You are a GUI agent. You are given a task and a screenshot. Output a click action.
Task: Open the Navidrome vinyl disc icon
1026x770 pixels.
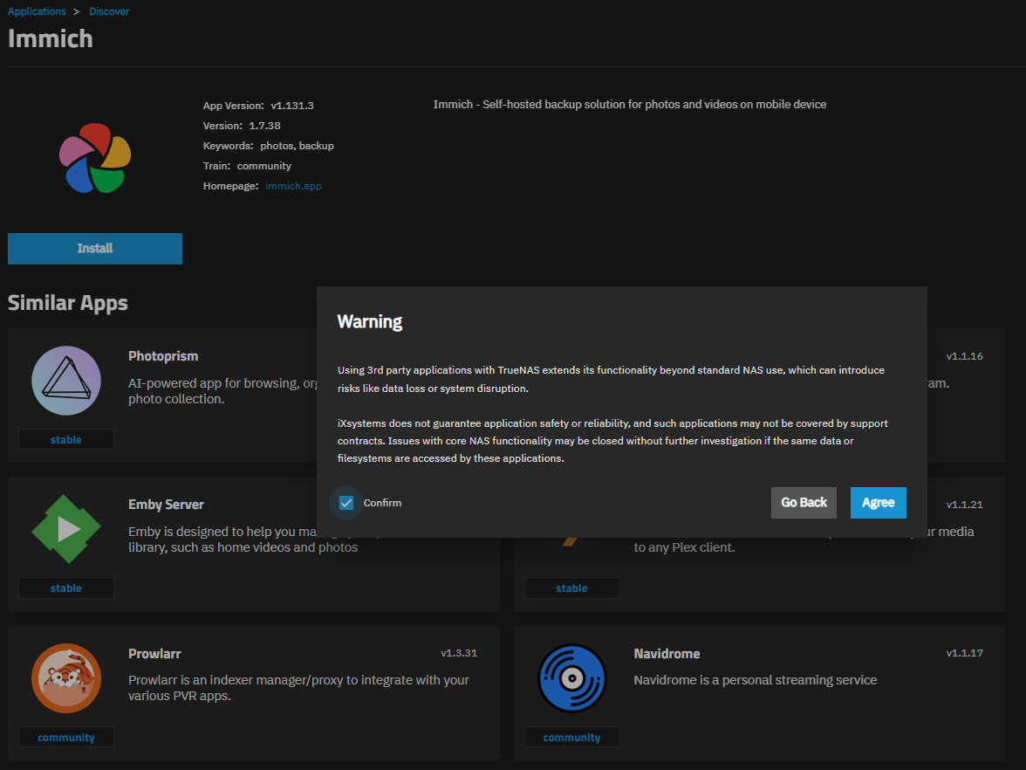pos(571,678)
